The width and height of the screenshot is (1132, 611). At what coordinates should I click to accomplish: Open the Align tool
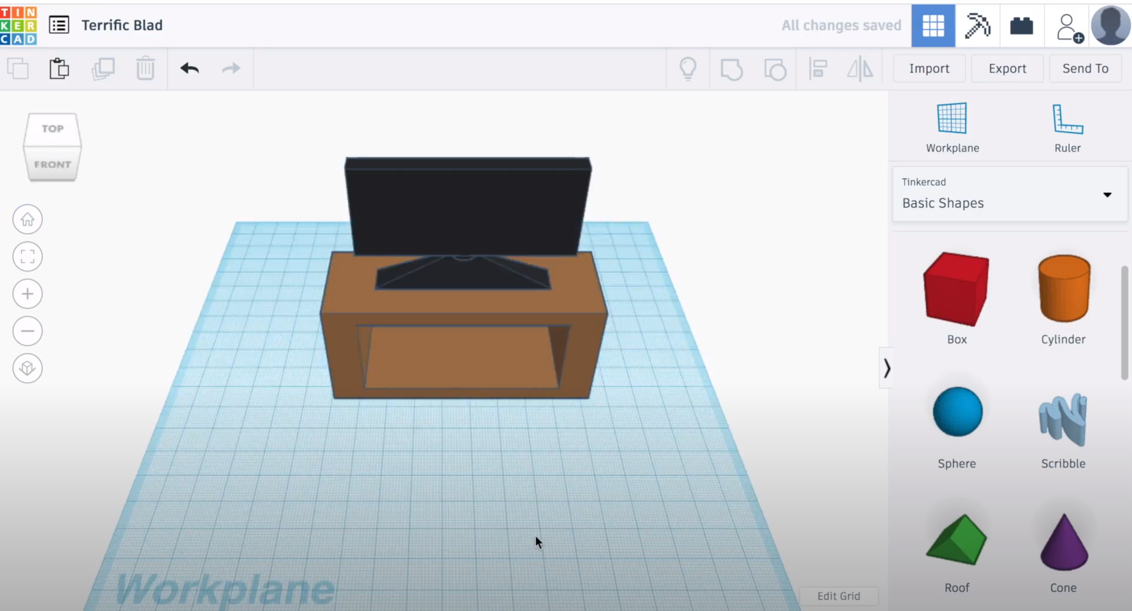[818, 69]
